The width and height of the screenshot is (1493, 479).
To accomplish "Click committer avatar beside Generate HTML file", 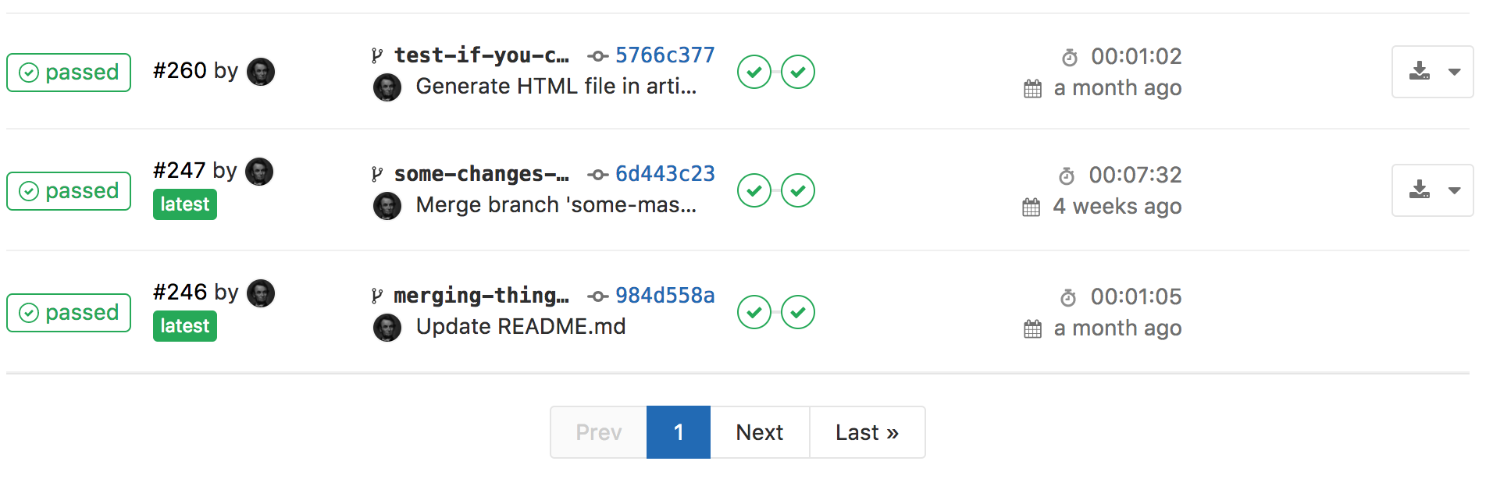I will pyautogui.click(x=387, y=87).
